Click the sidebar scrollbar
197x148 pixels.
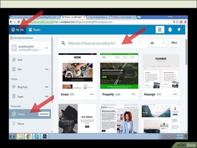point(52,70)
